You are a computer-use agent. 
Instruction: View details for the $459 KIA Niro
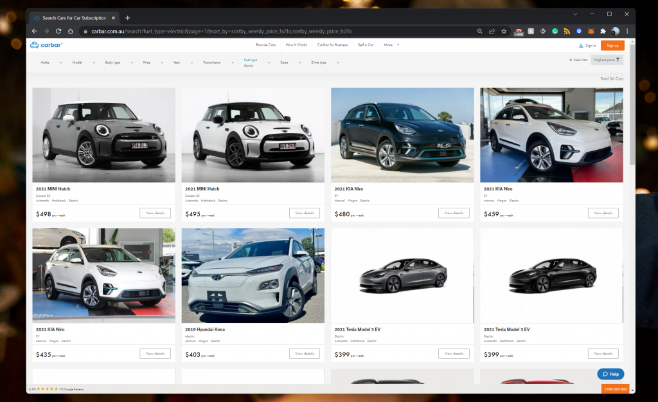(603, 213)
